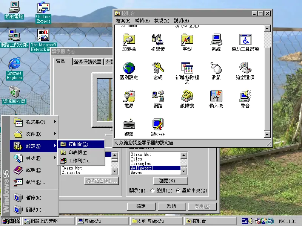Click the 滑鼠 mouse icon
This screenshot has width=302, height=226.
pos(216,71)
